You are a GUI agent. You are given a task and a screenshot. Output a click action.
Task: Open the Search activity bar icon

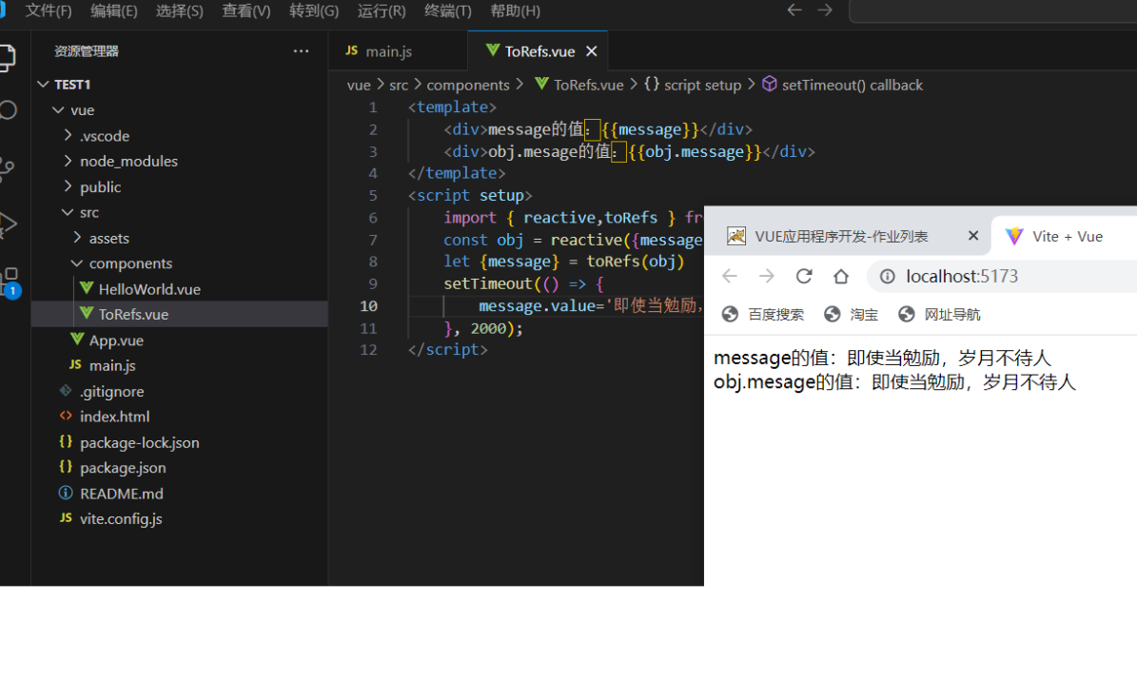point(8,110)
